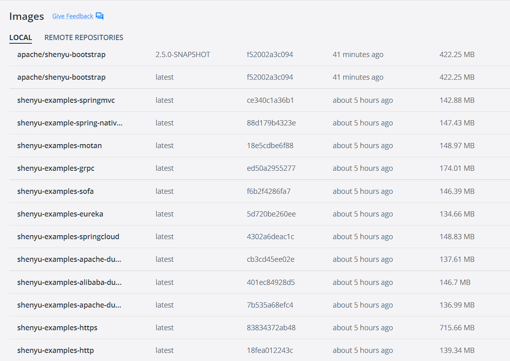Select shenyu-examples-eureka image
The height and width of the screenshot is (361, 510).
click(60, 214)
